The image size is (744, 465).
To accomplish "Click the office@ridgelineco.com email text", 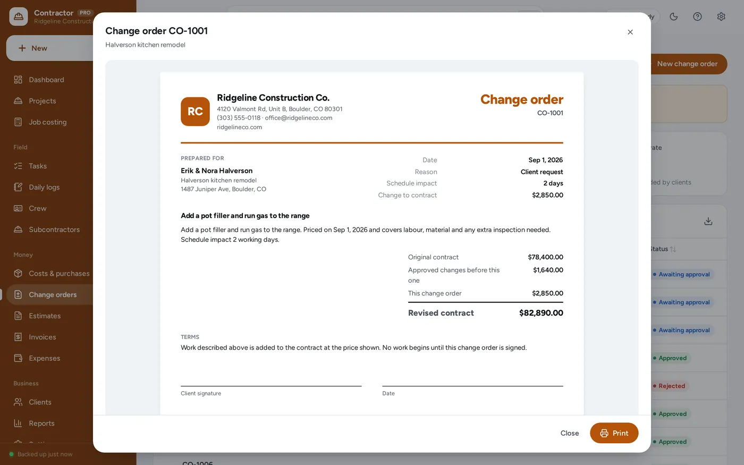I will pyautogui.click(x=299, y=118).
